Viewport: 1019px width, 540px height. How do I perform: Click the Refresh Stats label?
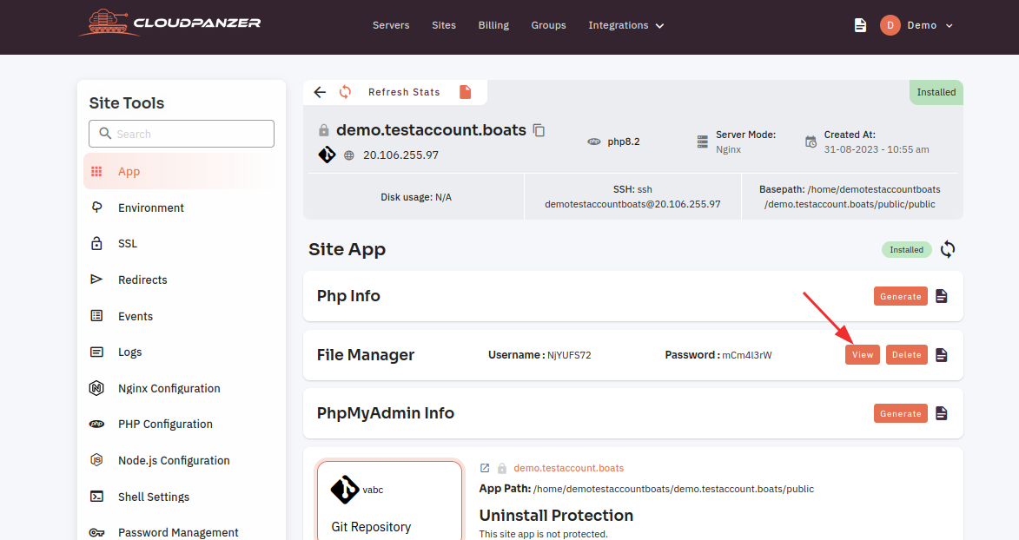tap(404, 92)
